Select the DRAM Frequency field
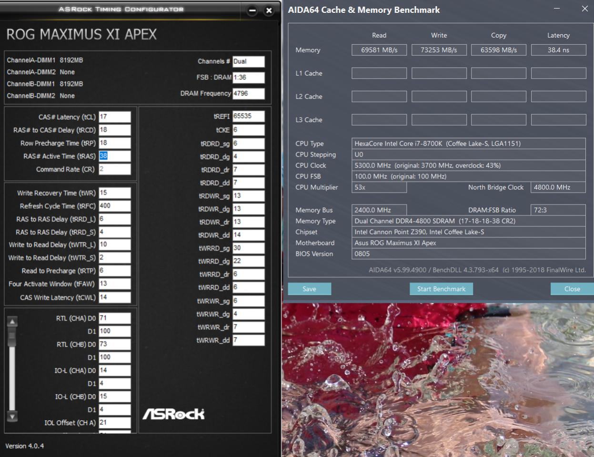The height and width of the screenshot is (457, 594). (x=249, y=94)
